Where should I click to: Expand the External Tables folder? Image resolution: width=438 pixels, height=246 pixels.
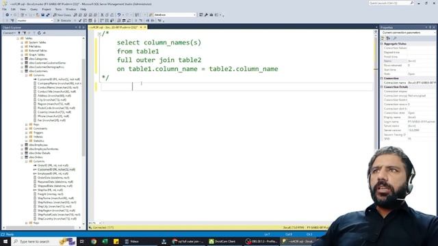(x=22, y=51)
